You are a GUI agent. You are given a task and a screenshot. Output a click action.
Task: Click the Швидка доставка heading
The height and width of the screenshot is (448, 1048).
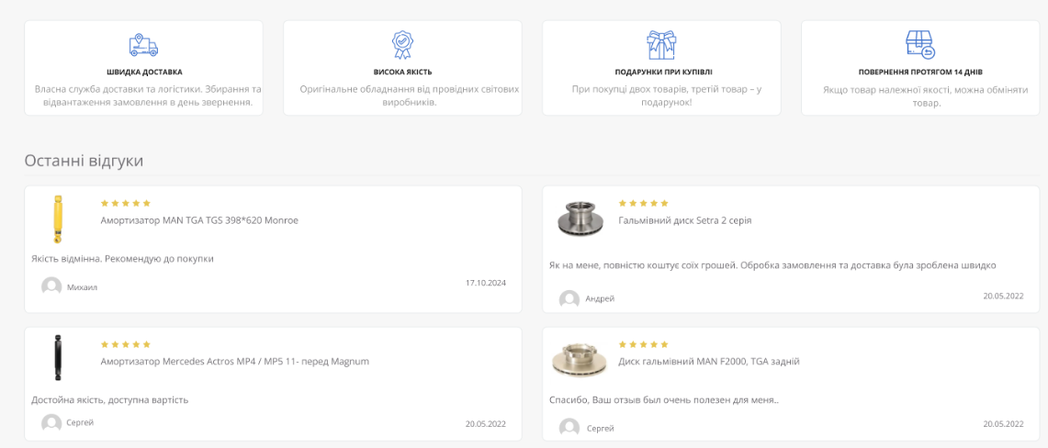tap(143, 72)
